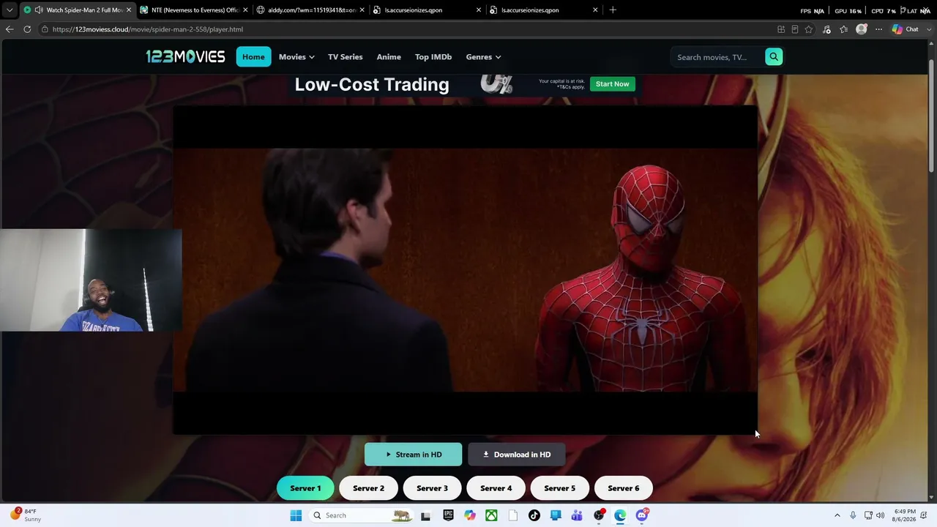Image resolution: width=937 pixels, height=527 pixels.
Task: Open the clock and date showing 6:49 PM
Action: (x=904, y=515)
